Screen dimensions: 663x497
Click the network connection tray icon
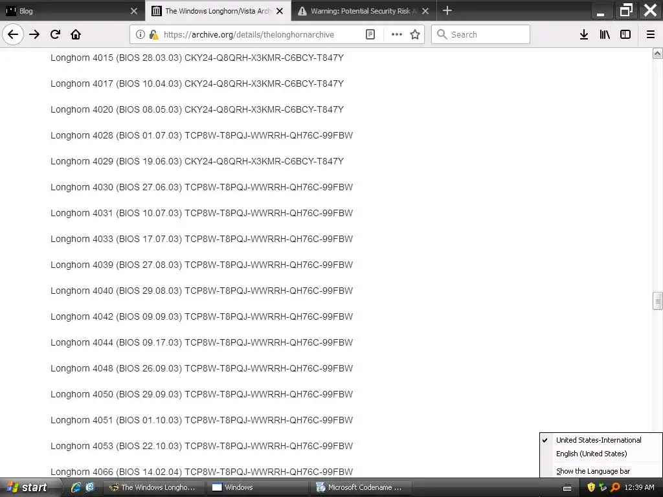(x=603, y=487)
